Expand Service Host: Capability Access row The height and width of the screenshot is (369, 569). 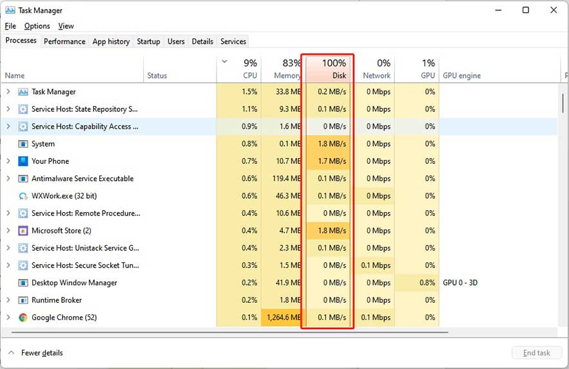(8, 127)
